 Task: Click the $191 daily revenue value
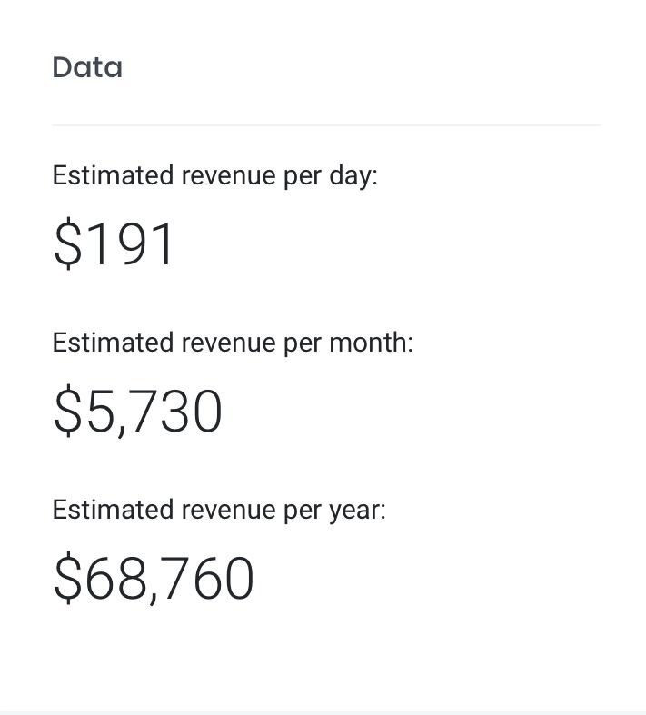point(114,244)
